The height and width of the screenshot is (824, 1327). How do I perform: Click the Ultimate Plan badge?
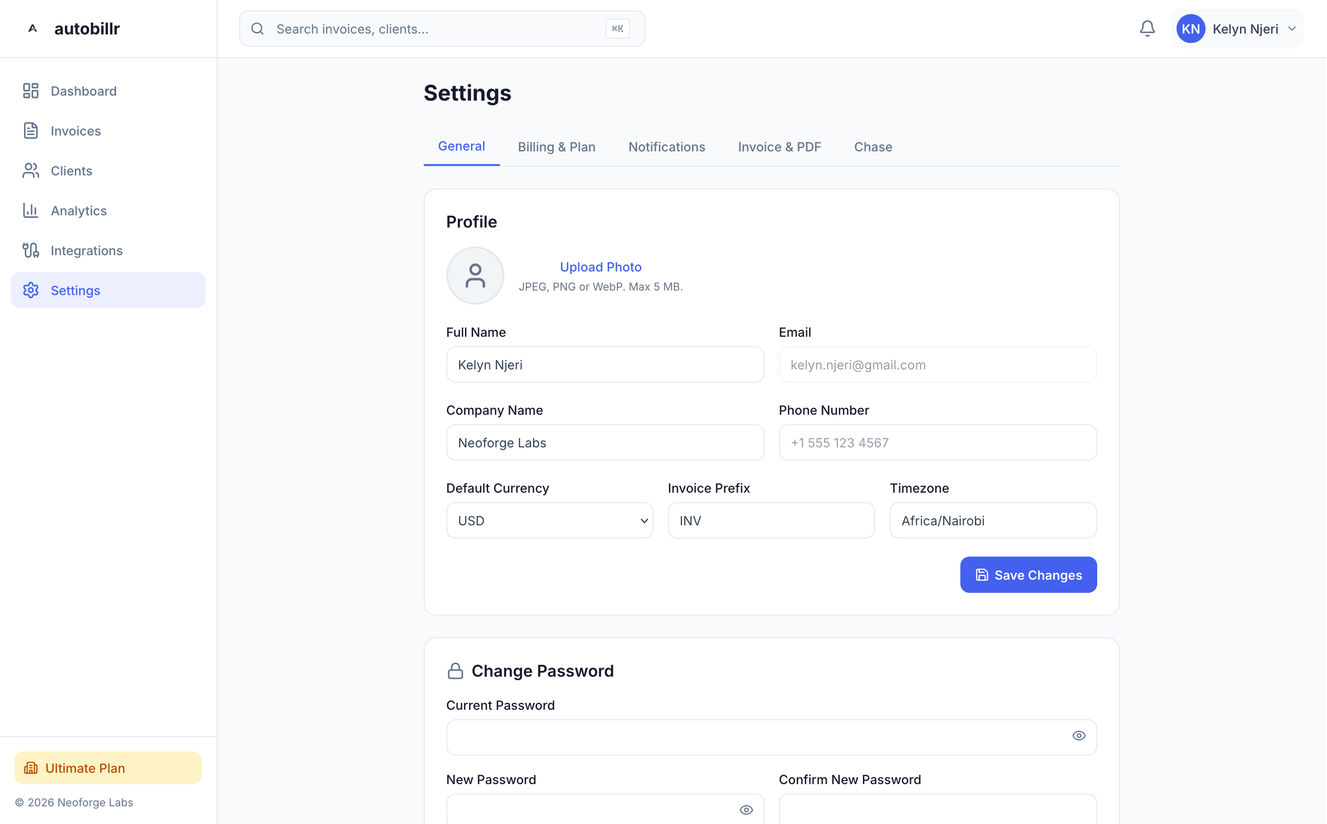(x=108, y=768)
